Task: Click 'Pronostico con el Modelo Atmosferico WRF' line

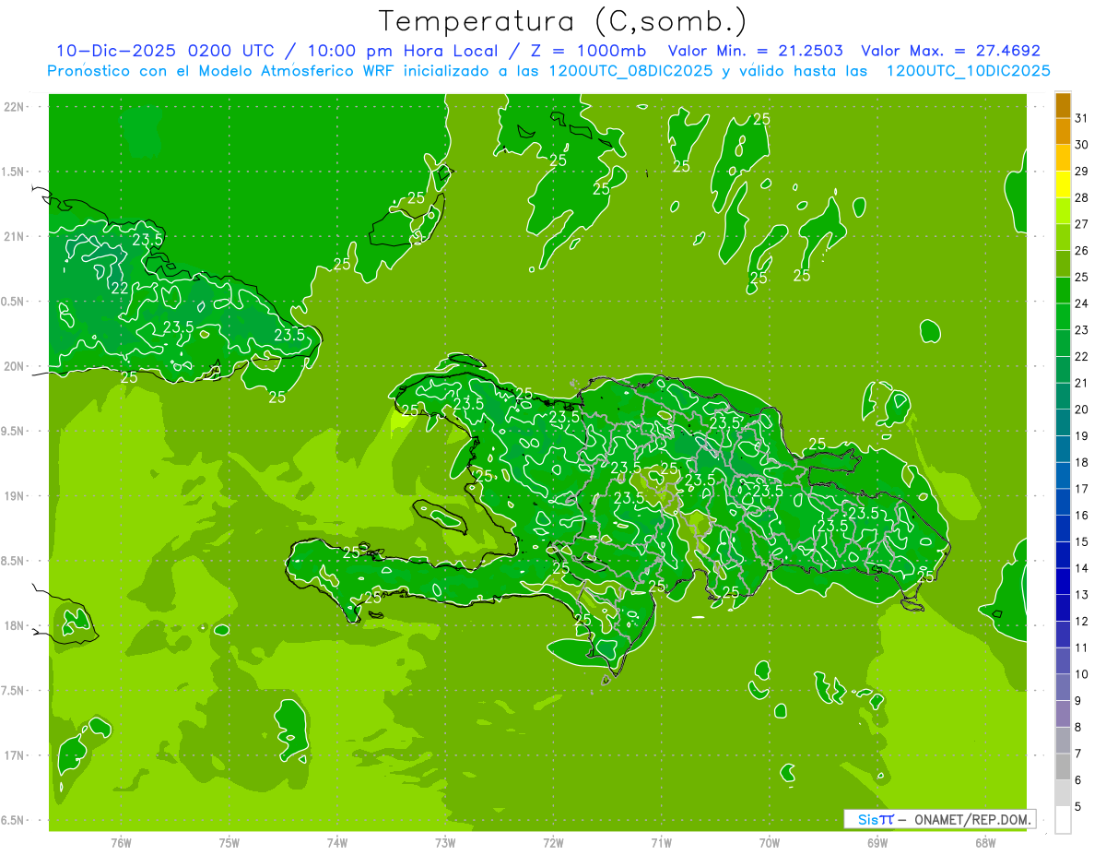Action: coord(222,70)
